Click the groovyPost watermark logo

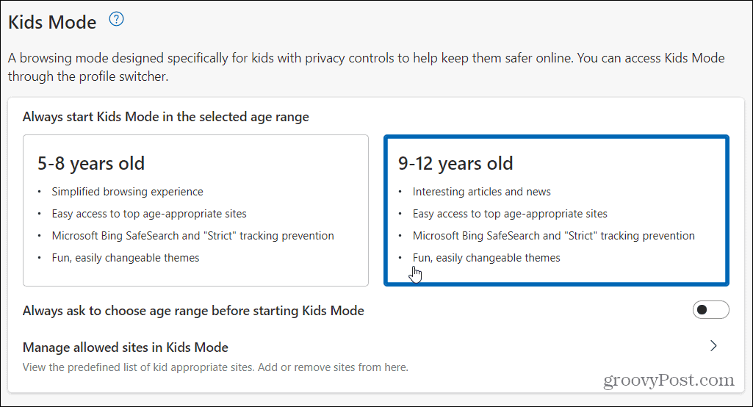668,381
